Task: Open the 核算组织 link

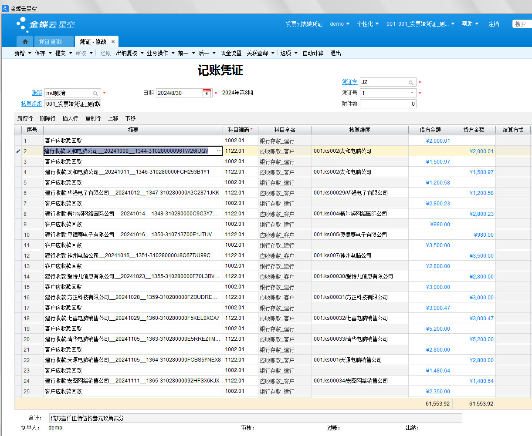Action: [x=32, y=104]
